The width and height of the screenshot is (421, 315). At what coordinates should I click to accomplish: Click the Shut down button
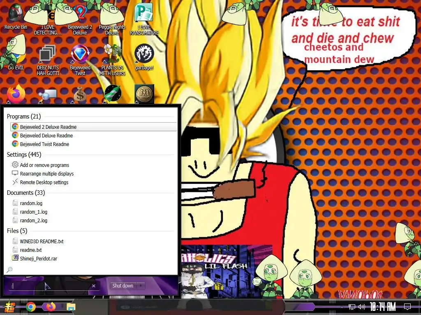(123, 286)
